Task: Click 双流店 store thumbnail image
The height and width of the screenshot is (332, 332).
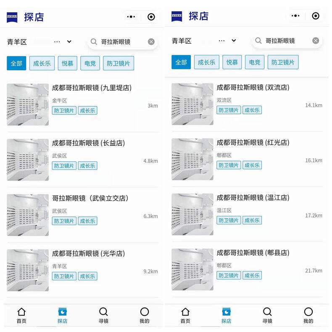Action: tap(192, 104)
